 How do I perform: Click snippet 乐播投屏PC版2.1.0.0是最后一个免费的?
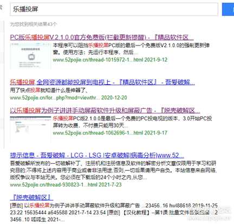coord(132,122)
